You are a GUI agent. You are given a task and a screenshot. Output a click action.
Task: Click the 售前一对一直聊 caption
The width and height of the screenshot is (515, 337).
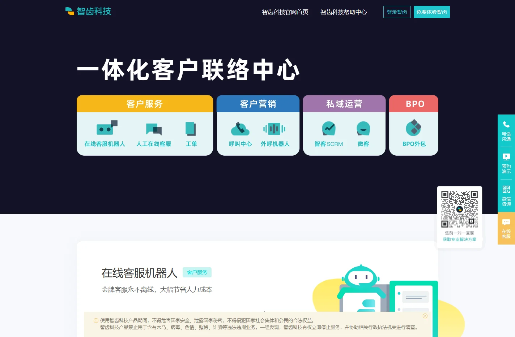[x=459, y=233]
